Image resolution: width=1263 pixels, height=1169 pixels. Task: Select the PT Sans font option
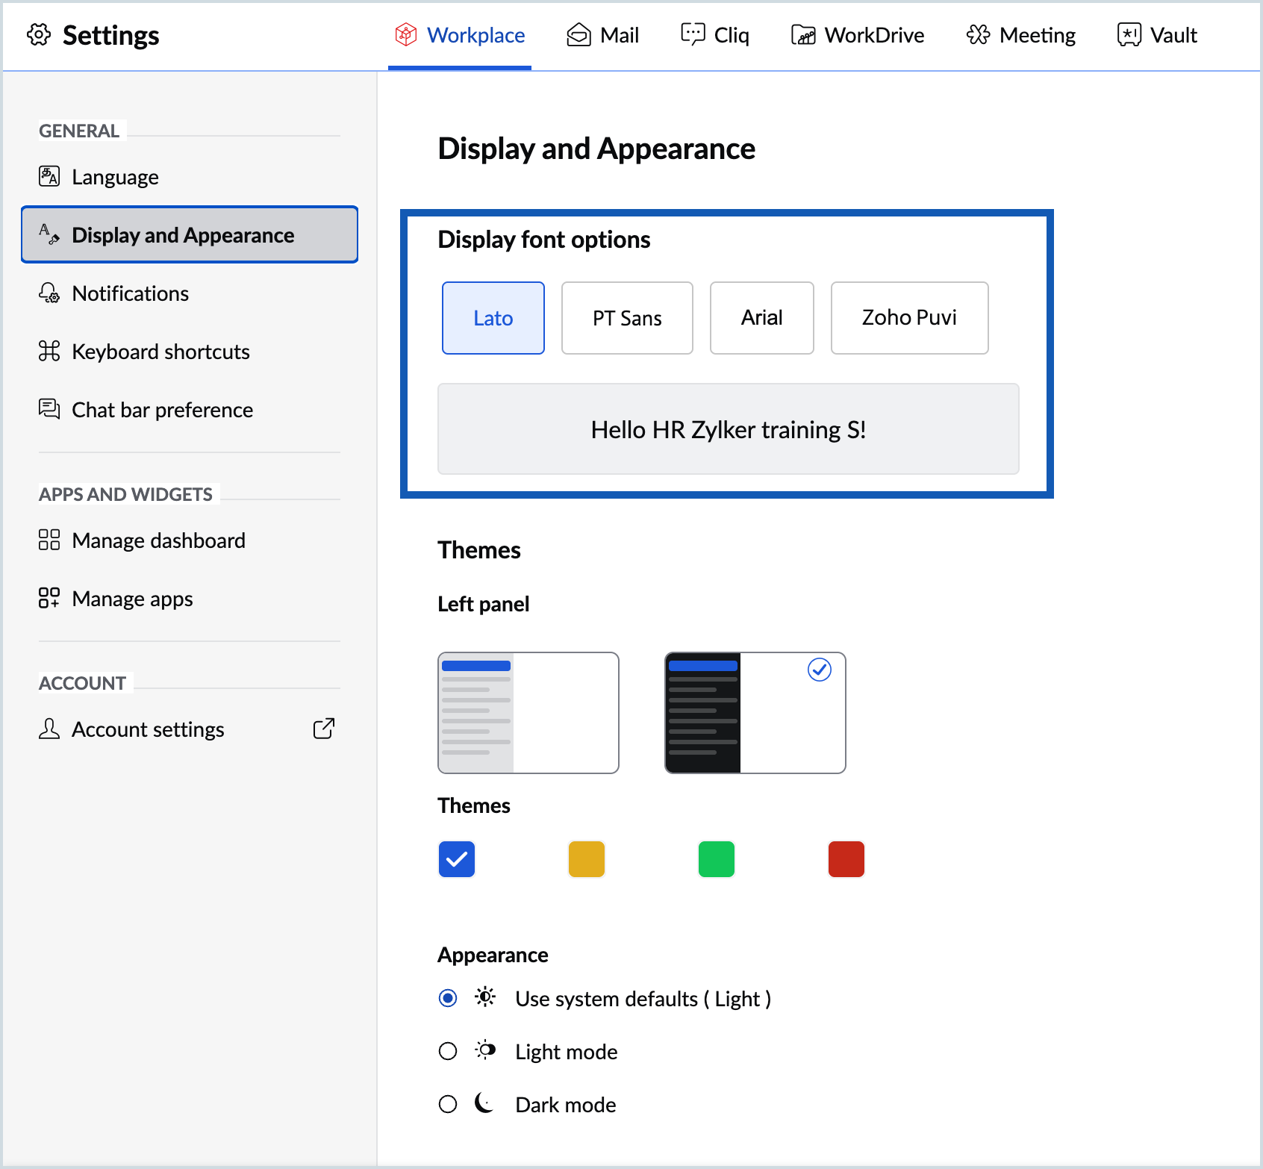(x=627, y=318)
